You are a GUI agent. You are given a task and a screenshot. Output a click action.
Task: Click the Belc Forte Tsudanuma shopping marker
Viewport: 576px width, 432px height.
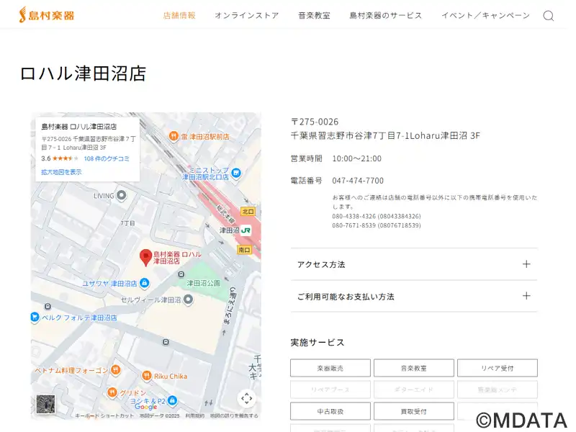35,317
